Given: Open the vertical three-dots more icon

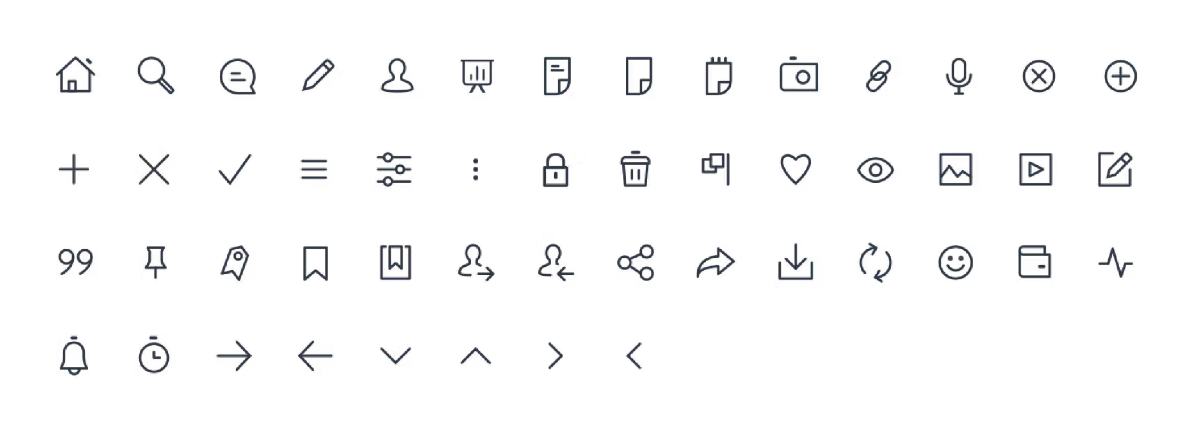Looking at the screenshot, I should [x=476, y=169].
